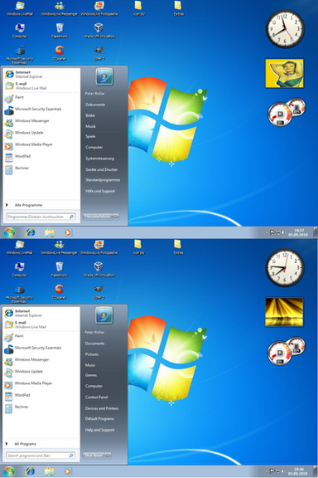Open the Peter Rollar folder in the English Start menu
Viewport: 318px width, 478px height.
click(x=94, y=332)
